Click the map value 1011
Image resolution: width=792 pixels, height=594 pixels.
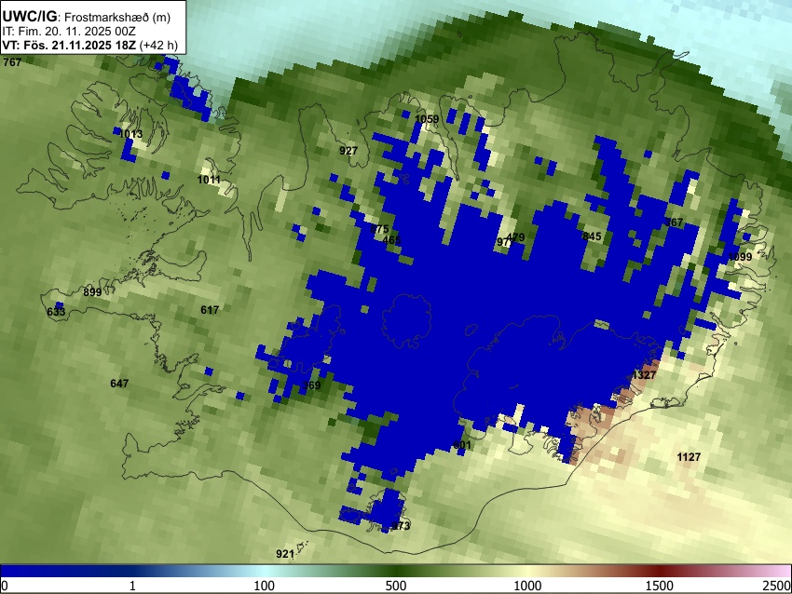[x=209, y=180]
